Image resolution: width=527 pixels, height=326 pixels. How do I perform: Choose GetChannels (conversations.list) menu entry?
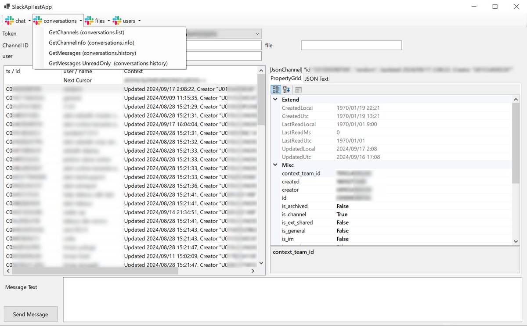109,32
